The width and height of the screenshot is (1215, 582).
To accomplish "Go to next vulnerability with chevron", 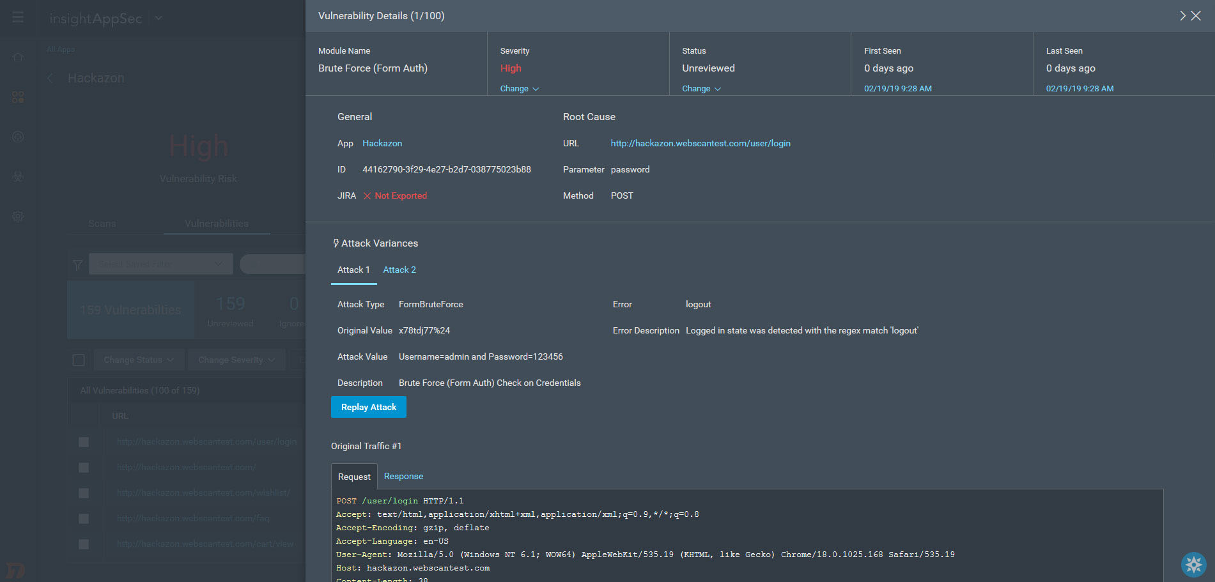I will pos(1182,15).
